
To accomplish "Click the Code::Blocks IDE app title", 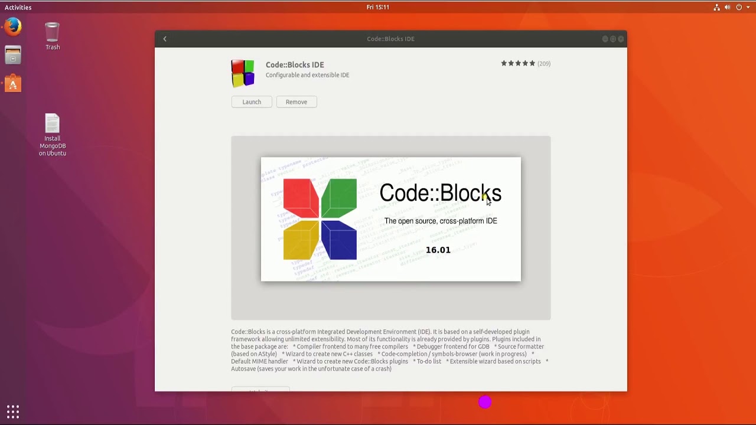I will click(x=295, y=65).
